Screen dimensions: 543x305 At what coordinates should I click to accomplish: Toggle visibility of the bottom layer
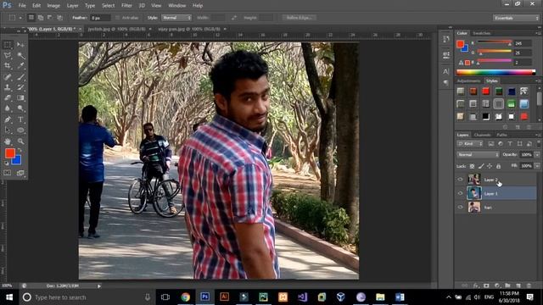pyautogui.click(x=460, y=207)
